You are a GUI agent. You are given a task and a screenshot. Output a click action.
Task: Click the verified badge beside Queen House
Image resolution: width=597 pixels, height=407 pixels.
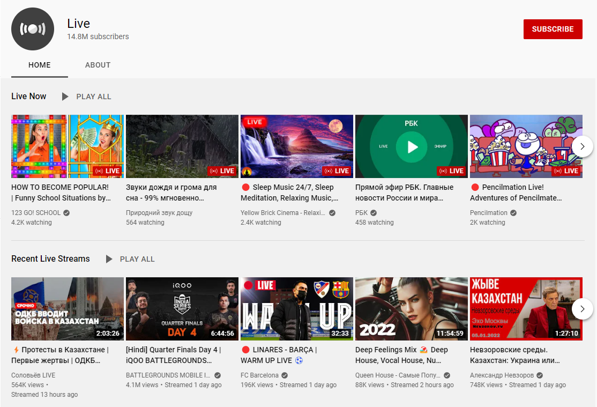click(447, 375)
